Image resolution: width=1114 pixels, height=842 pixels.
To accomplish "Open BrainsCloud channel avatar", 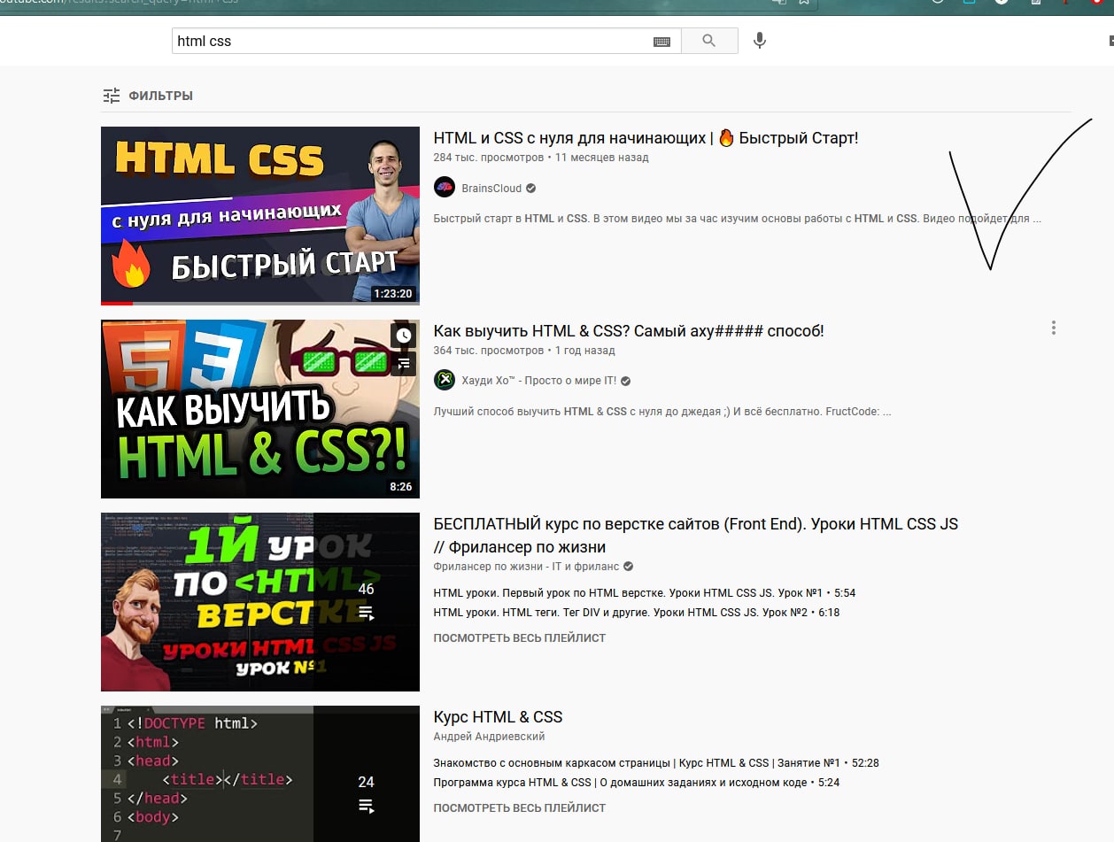I will point(445,188).
